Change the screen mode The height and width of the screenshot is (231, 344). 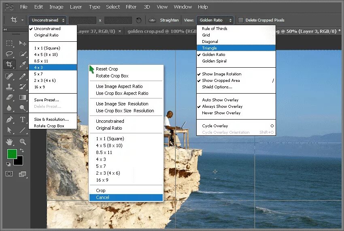(x=22, y=174)
